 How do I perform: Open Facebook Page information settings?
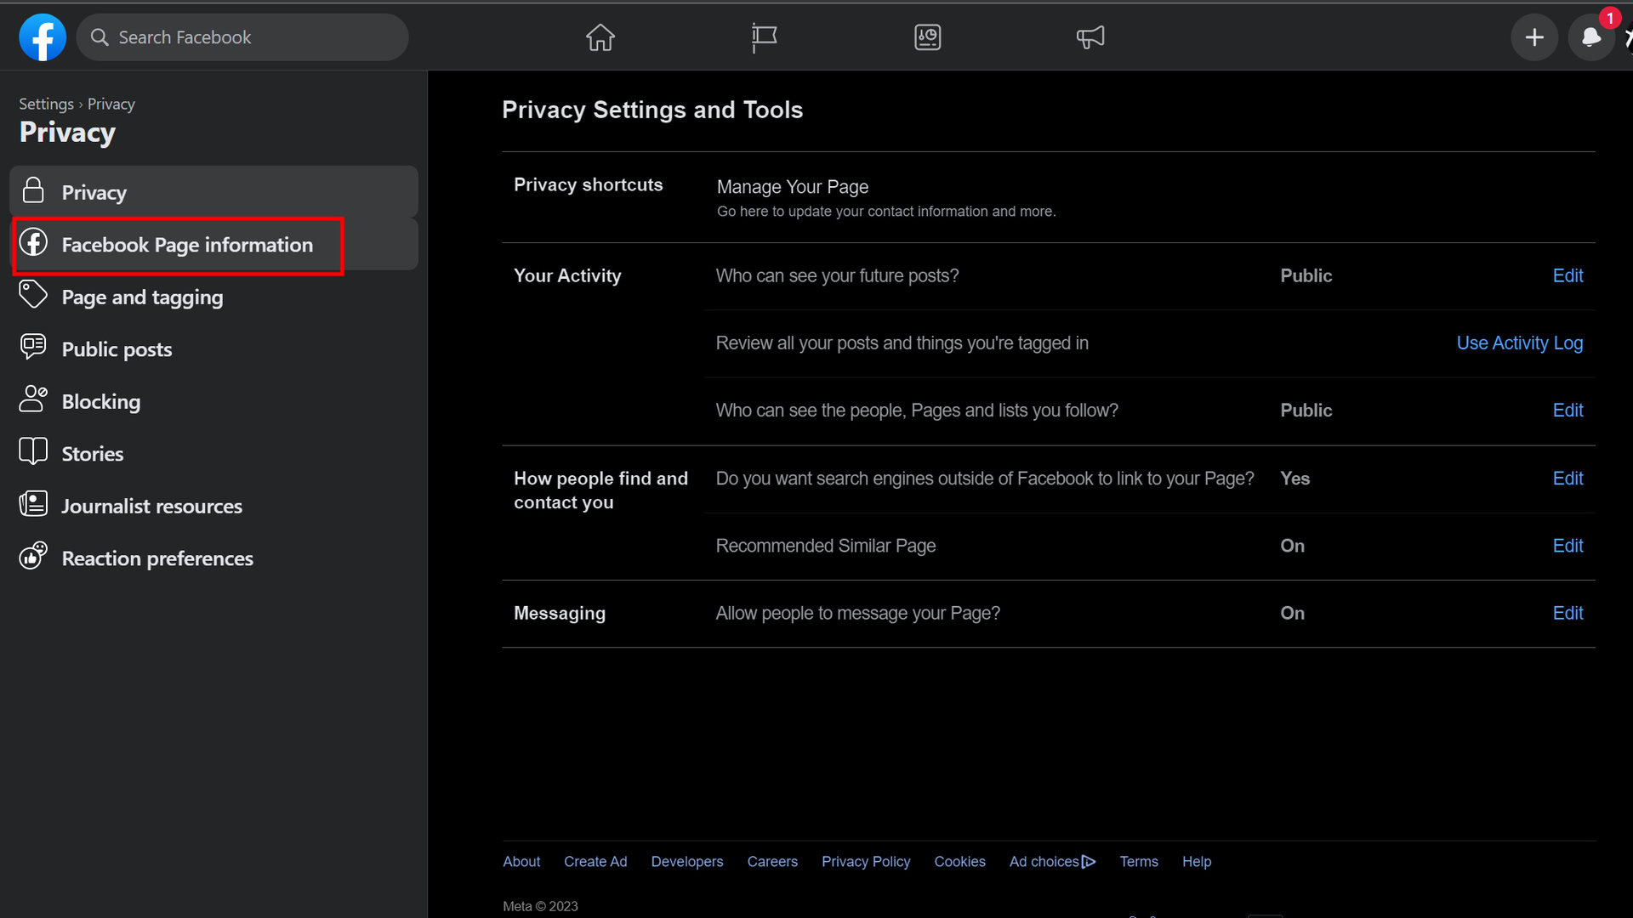coord(186,245)
